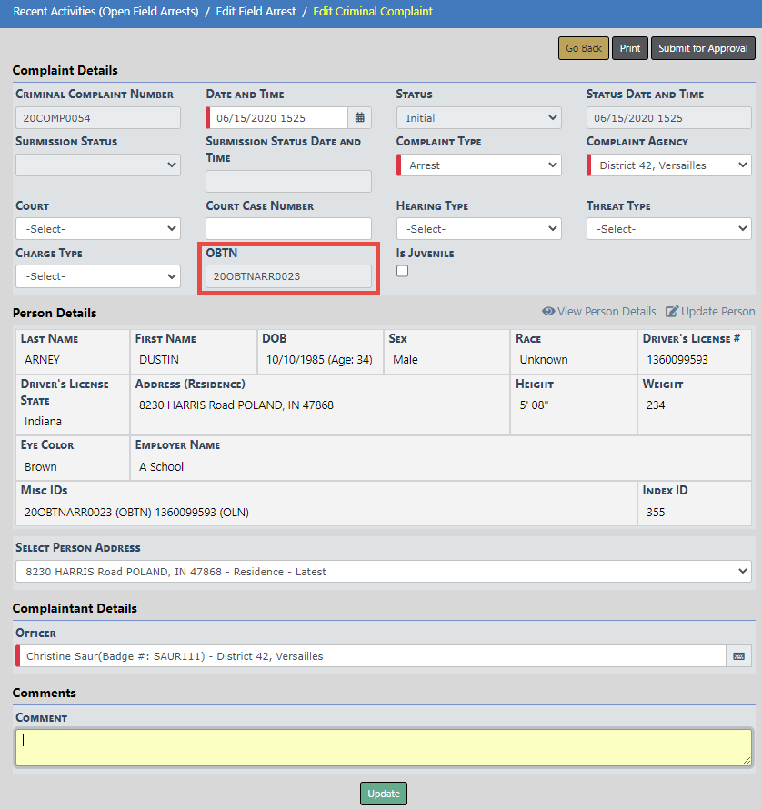This screenshot has height=809, width=762.
Task: Click the Go Back button
Action: [x=583, y=49]
